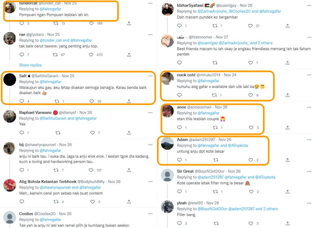313x228 pixels.
Task: Retweet the tweet by Sir Great
Action: point(215,192)
